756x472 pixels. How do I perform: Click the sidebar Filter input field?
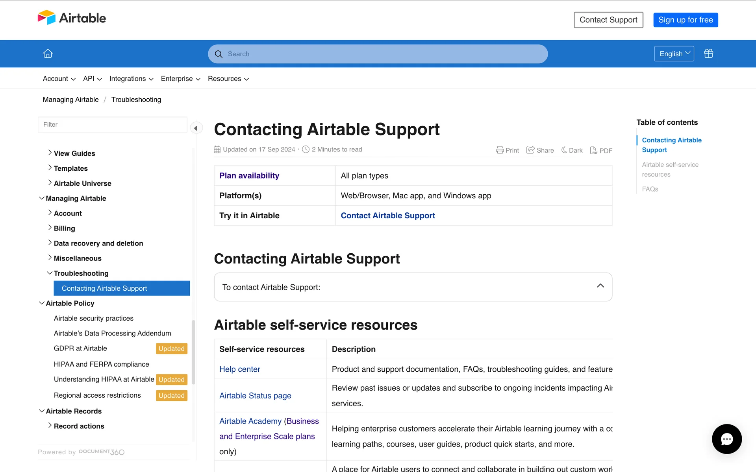pos(112,125)
